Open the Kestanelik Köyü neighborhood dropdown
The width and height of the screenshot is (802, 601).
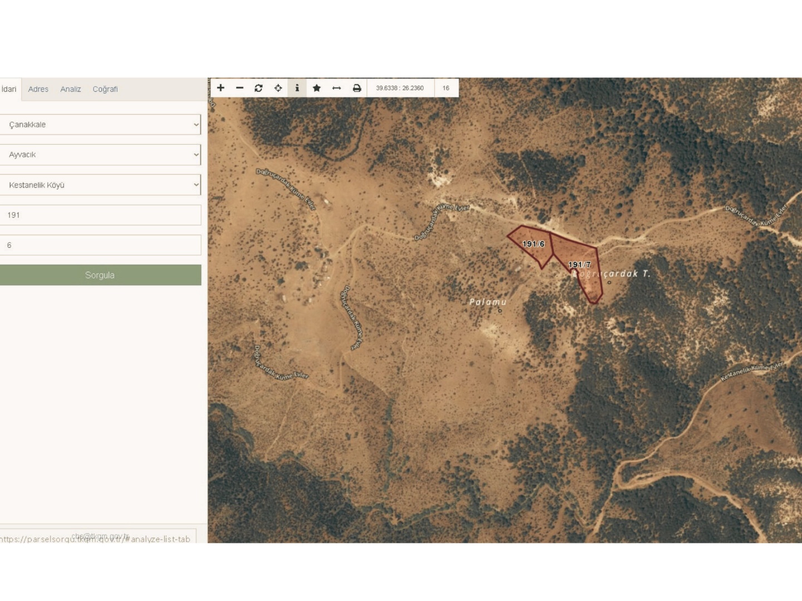coord(100,185)
